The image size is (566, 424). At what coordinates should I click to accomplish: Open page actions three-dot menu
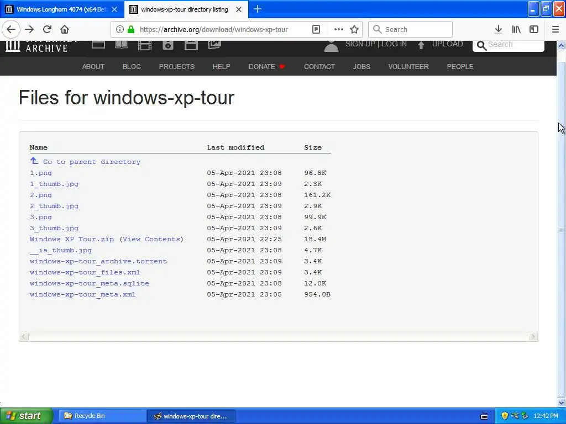[x=339, y=29]
